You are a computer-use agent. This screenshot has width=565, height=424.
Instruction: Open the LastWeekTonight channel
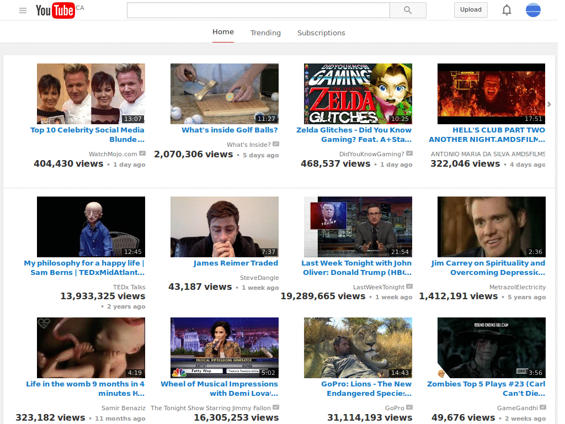379,287
